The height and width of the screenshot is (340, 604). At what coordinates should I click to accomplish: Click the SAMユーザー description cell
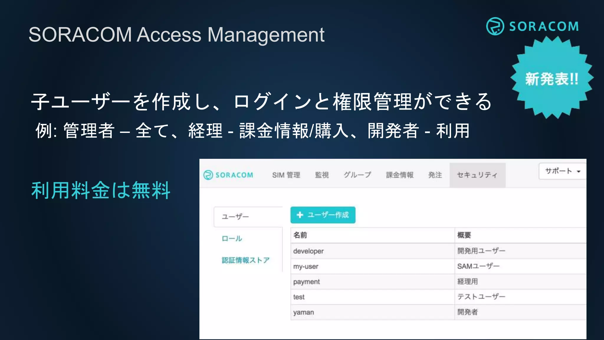coord(521,267)
